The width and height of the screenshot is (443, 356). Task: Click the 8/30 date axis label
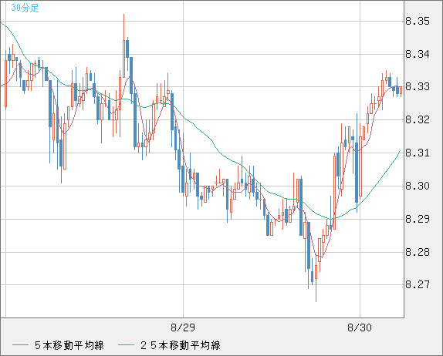[x=360, y=327]
